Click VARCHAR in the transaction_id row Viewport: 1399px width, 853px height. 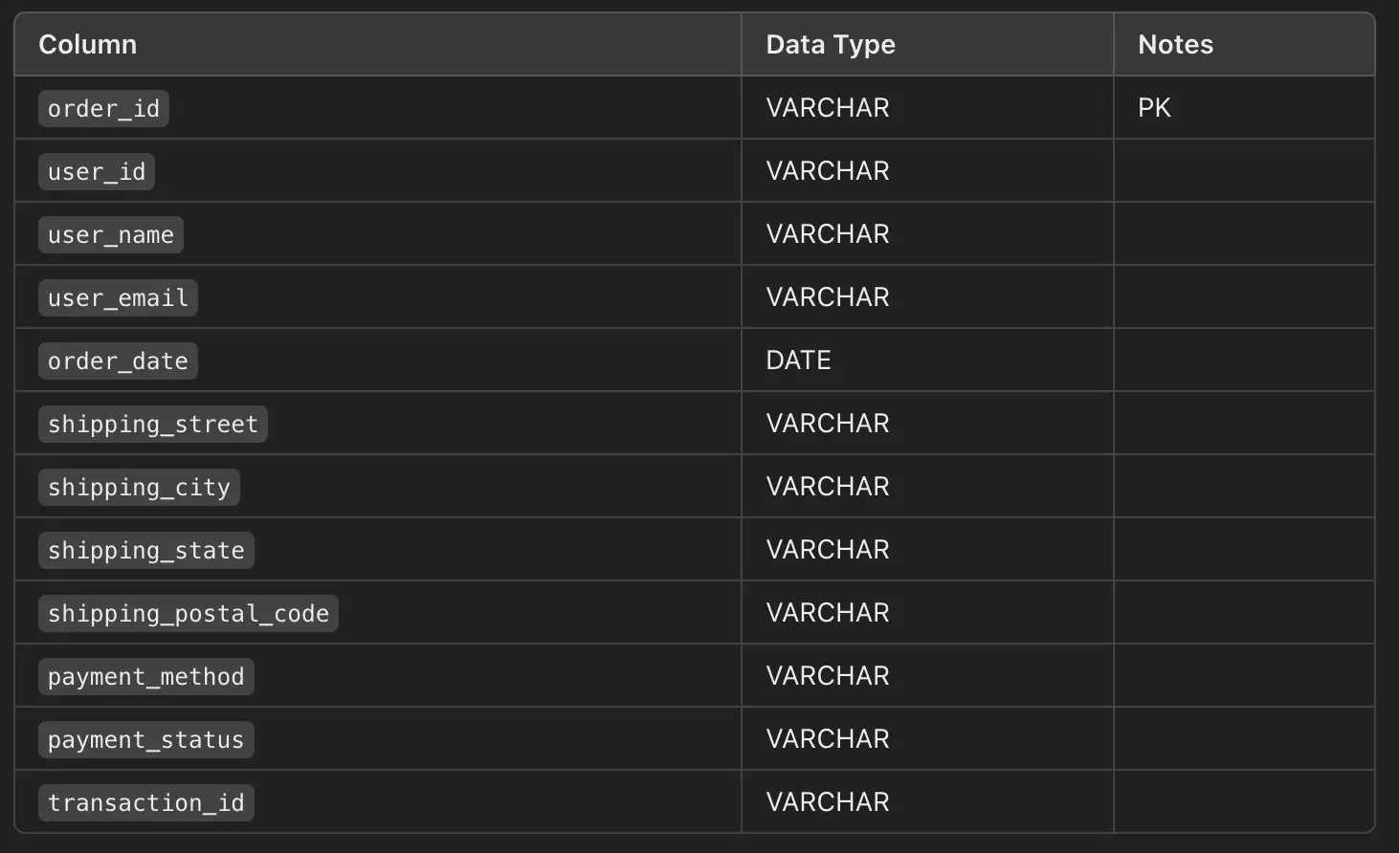(x=828, y=802)
